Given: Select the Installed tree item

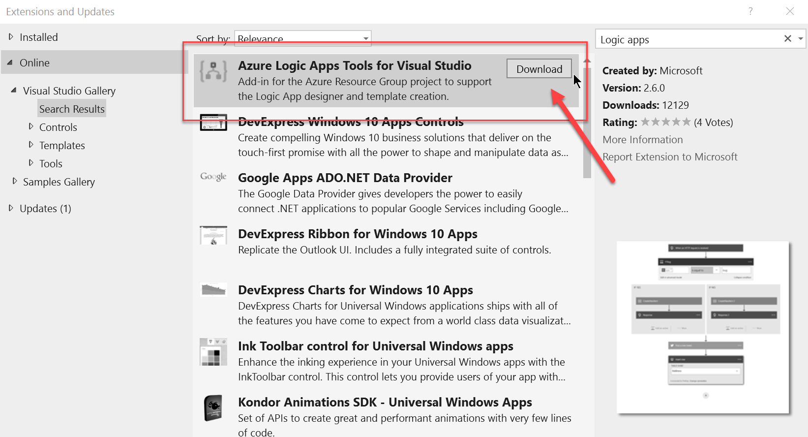Looking at the screenshot, I should 39,37.
